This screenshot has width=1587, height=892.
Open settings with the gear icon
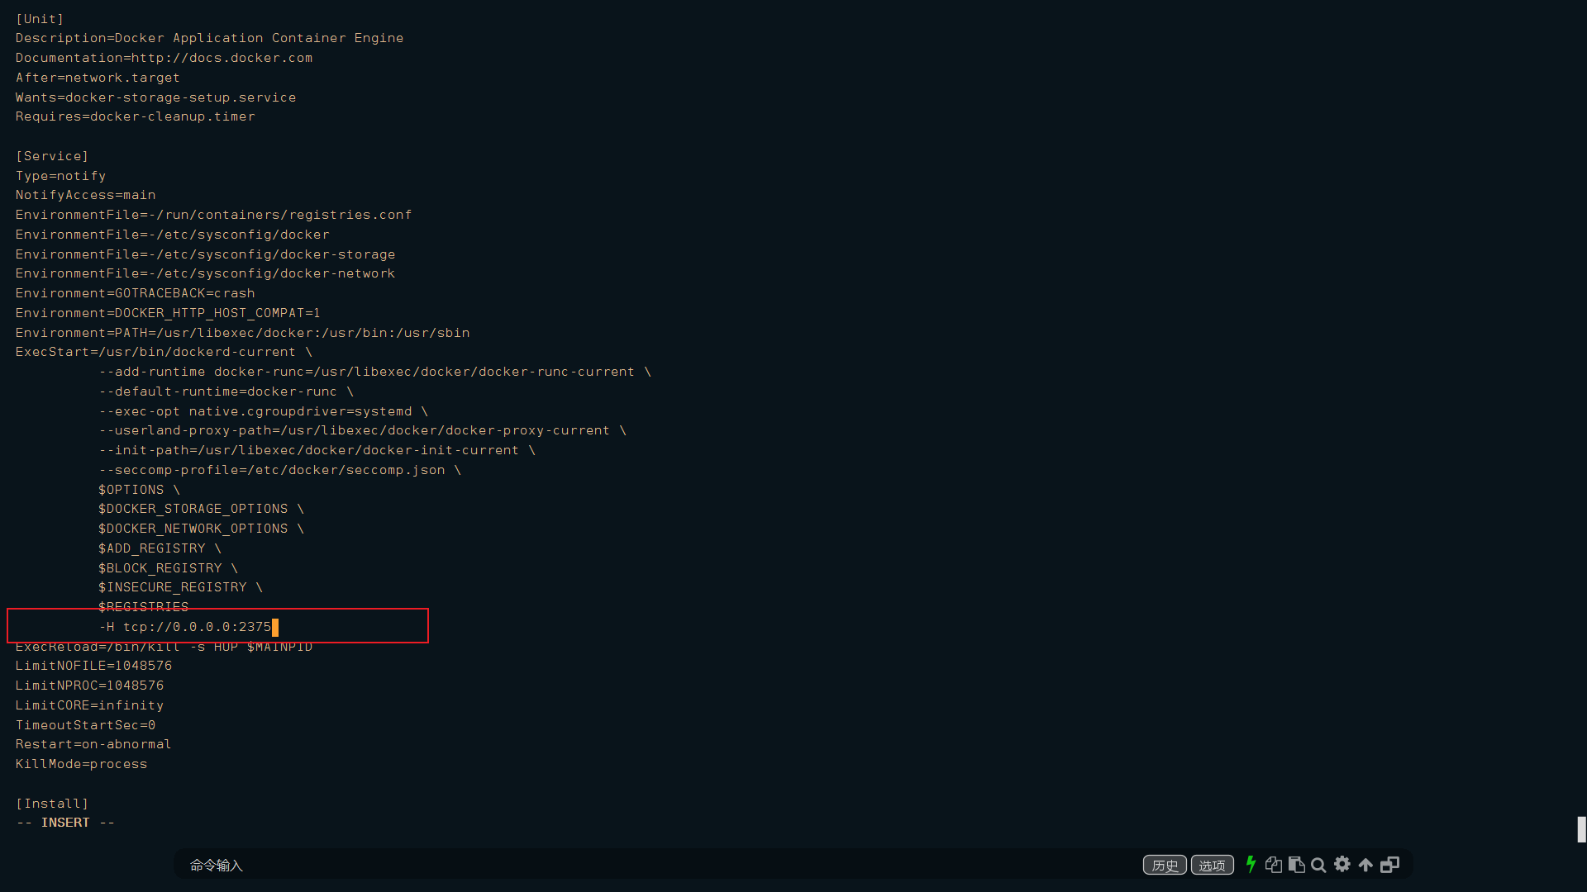tap(1342, 865)
